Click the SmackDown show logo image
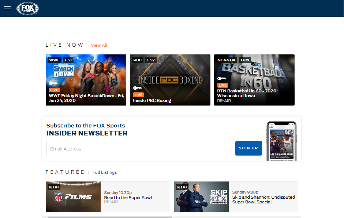 [64, 71]
